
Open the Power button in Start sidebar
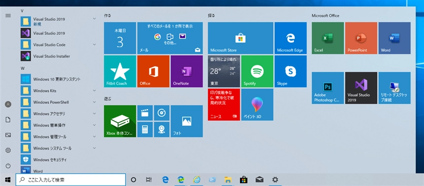click(8, 165)
